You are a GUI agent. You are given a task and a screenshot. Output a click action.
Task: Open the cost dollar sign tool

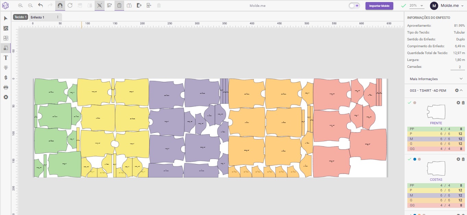pos(5,78)
